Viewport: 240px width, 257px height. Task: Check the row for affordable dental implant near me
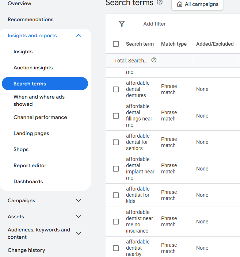coord(116,169)
